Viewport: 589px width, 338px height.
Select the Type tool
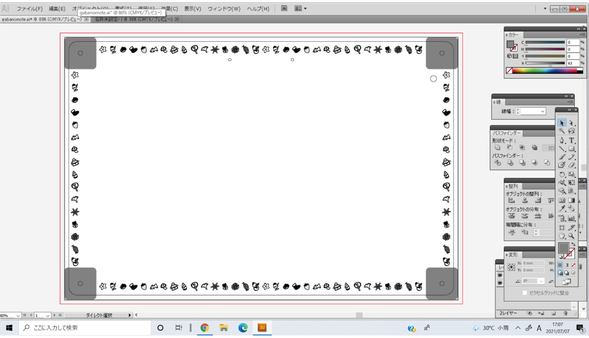(x=571, y=140)
